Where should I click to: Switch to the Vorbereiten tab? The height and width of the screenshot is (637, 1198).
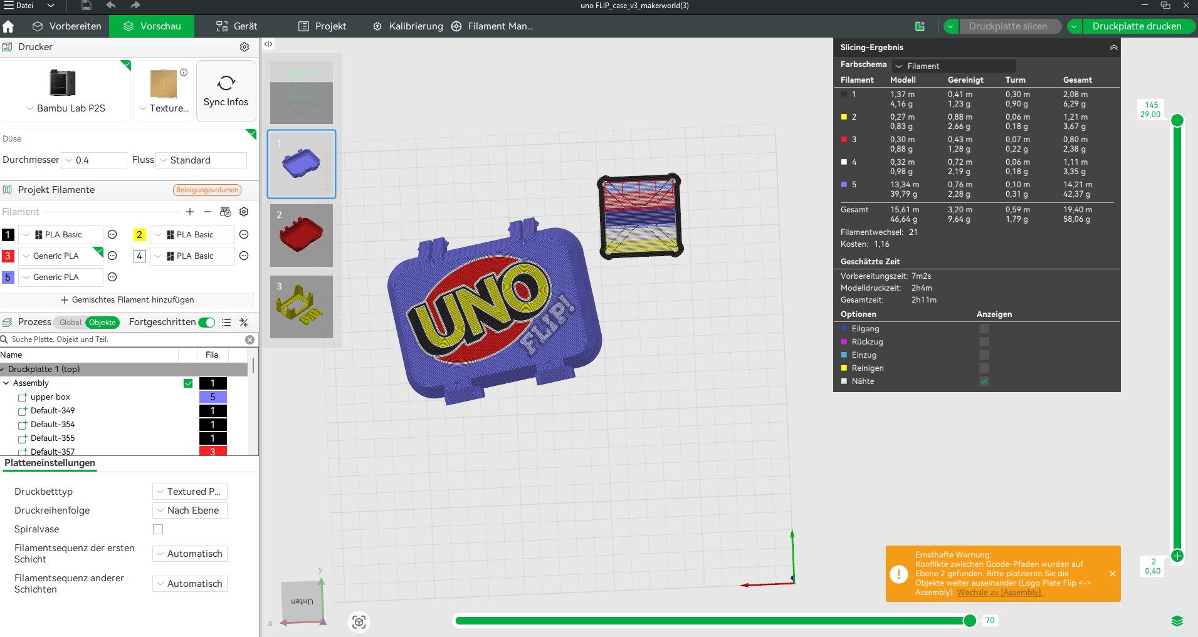tap(66, 26)
